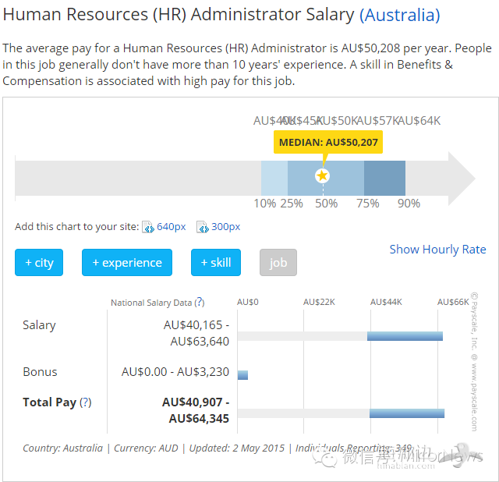Click the Bonus small blue bar

coord(242,375)
